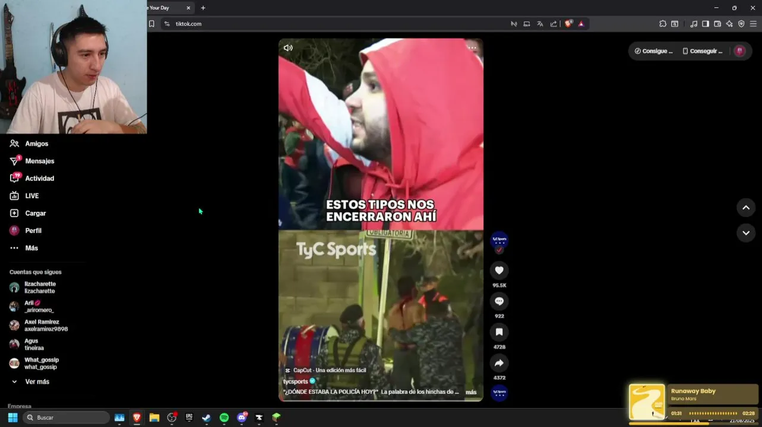The width and height of the screenshot is (762, 427).
Task: Click the Conseguir app button
Action: [x=703, y=51]
